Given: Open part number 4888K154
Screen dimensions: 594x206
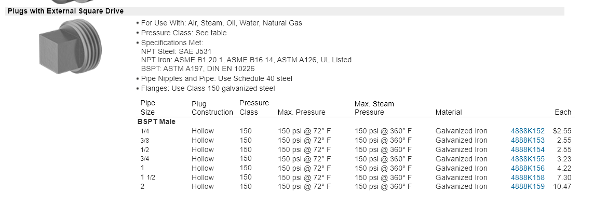Looking at the screenshot, I should pyautogui.click(x=528, y=149).
